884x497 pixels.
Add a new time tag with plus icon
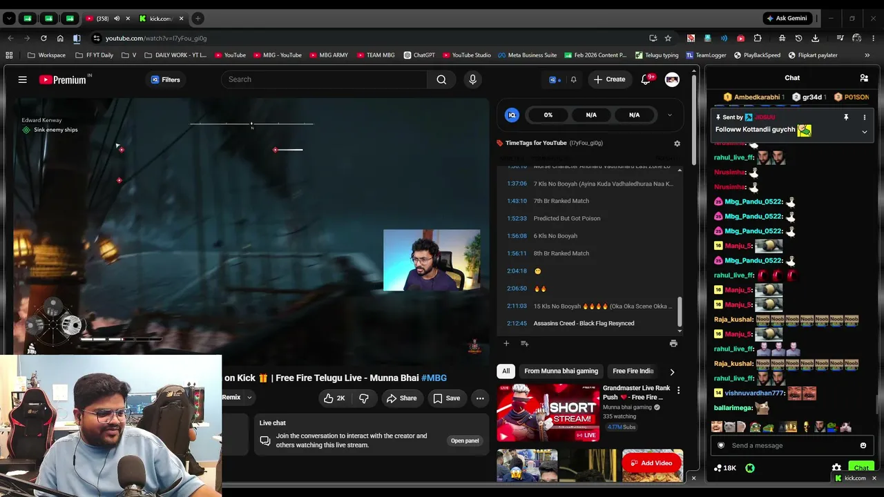click(x=506, y=343)
